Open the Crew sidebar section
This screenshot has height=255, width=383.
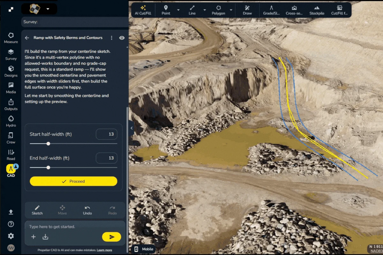[11, 138]
